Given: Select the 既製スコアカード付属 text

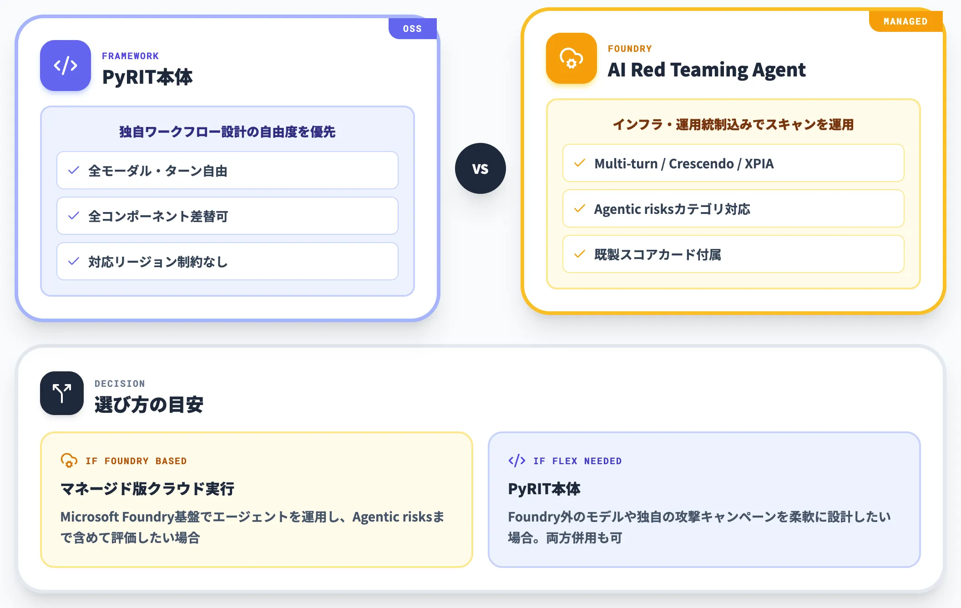Looking at the screenshot, I should [658, 254].
